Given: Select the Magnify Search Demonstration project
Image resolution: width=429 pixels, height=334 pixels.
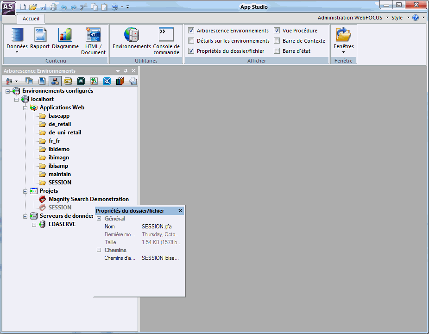Looking at the screenshot, I should click(x=88, y=199).
